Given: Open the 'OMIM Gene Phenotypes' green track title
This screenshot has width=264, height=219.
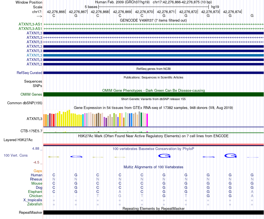Looking at the screenshot, I should tap(153, 90).
